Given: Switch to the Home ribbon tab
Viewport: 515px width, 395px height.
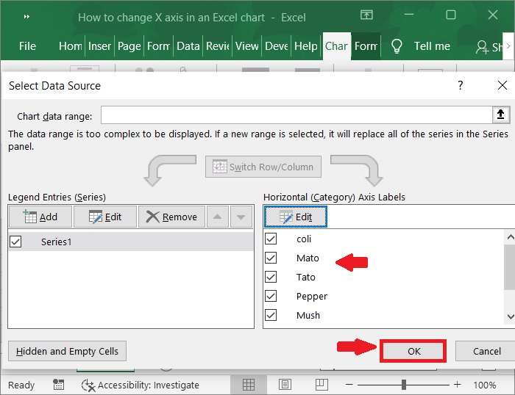Looking at the screenshot, I should coord(70,46).
